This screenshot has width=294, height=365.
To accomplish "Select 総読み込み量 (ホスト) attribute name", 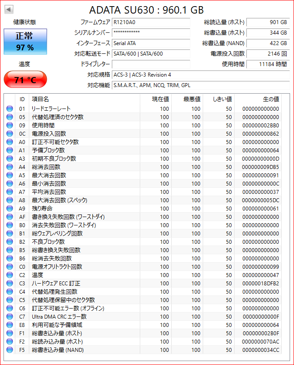I will click(57, 341).
